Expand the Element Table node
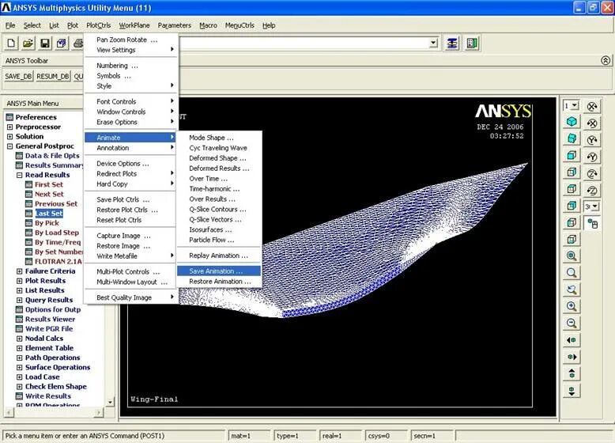 [19, 348]
